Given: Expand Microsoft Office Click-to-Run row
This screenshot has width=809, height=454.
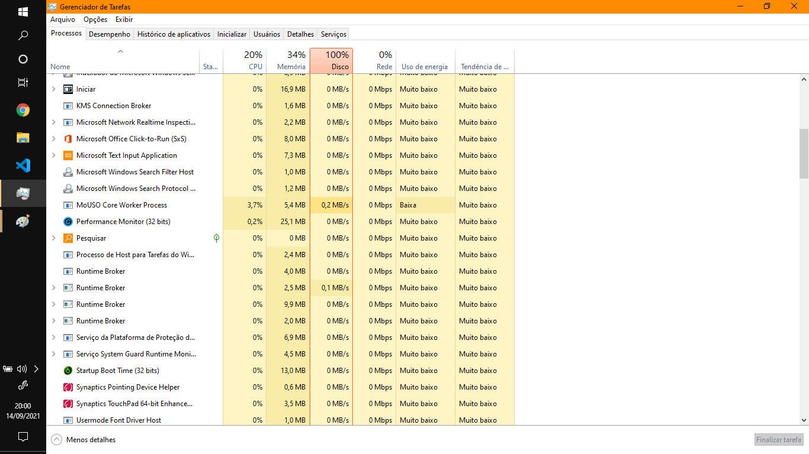Looking at the screenshot, I should (x=53, y=139).
